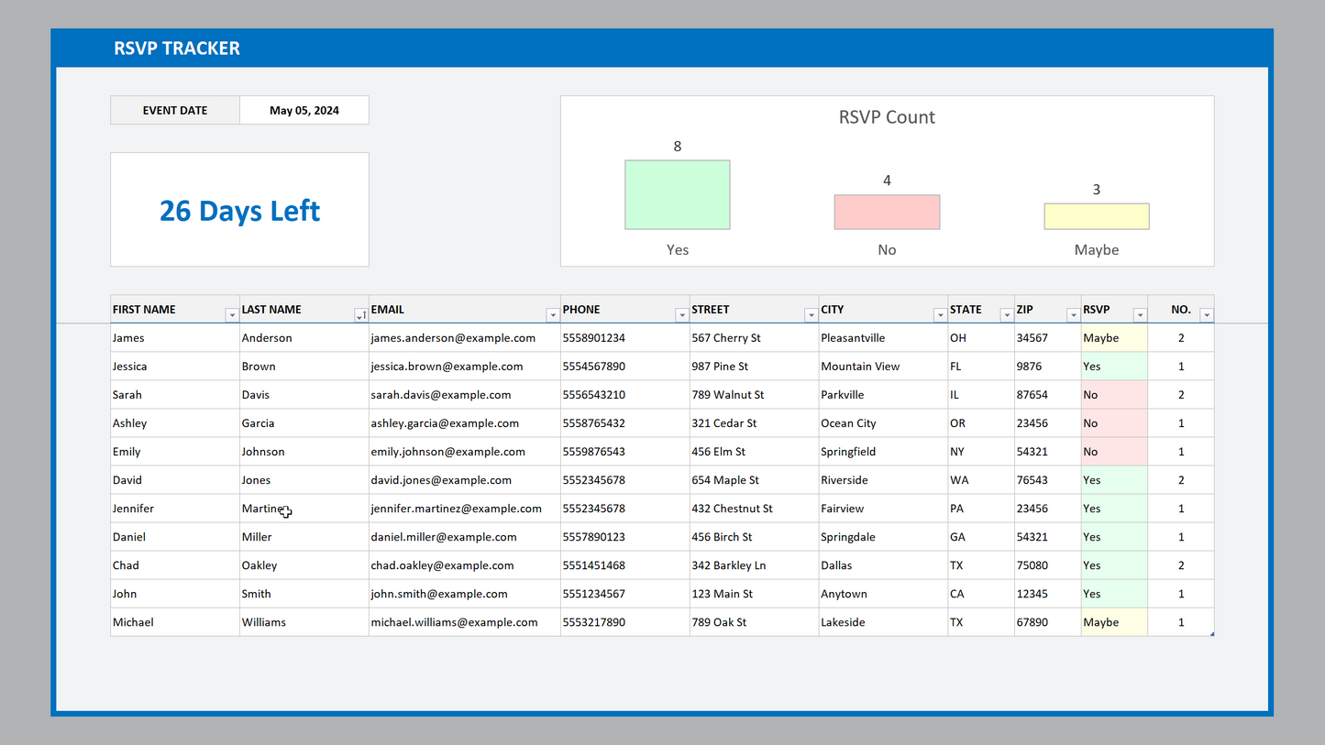Open the STATE column filter dropdown
The width and height of the screenshot is (1325, 745).
[1006, 315]
